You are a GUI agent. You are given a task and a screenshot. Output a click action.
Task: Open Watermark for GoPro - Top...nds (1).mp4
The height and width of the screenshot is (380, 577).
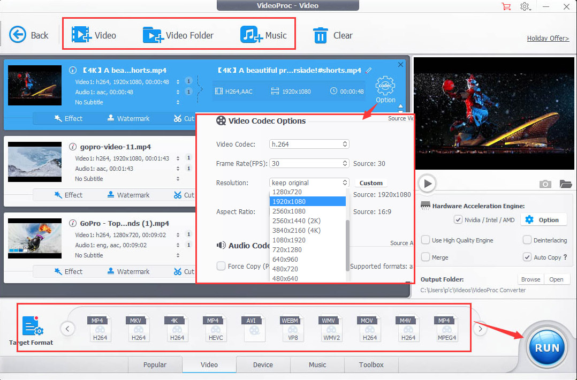click(x=128, y=271)
